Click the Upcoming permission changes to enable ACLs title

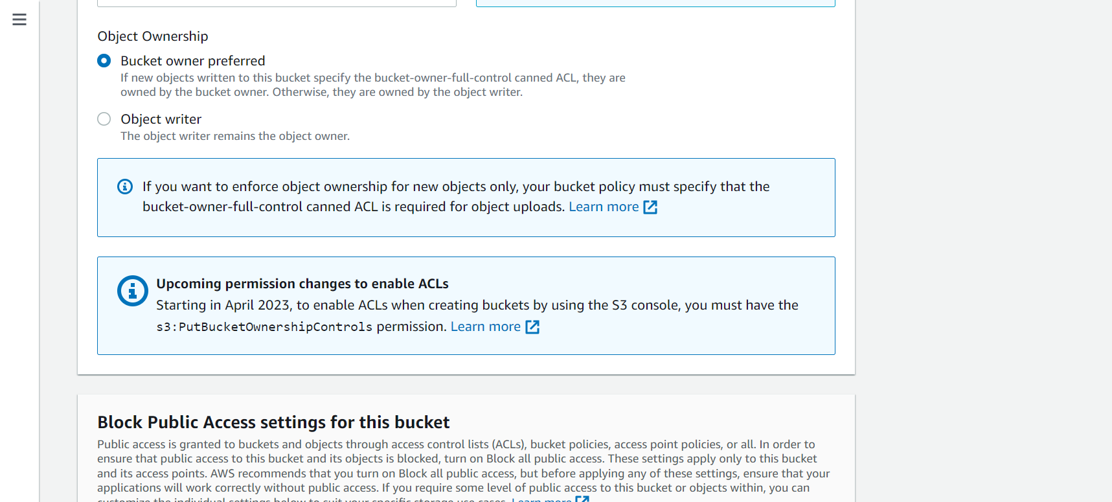302,284
